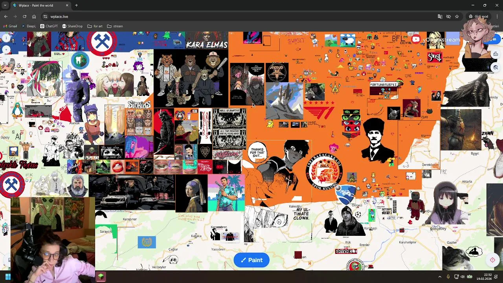
Task: Open the ChatGPT bookmark
Action: coord(49,26)
